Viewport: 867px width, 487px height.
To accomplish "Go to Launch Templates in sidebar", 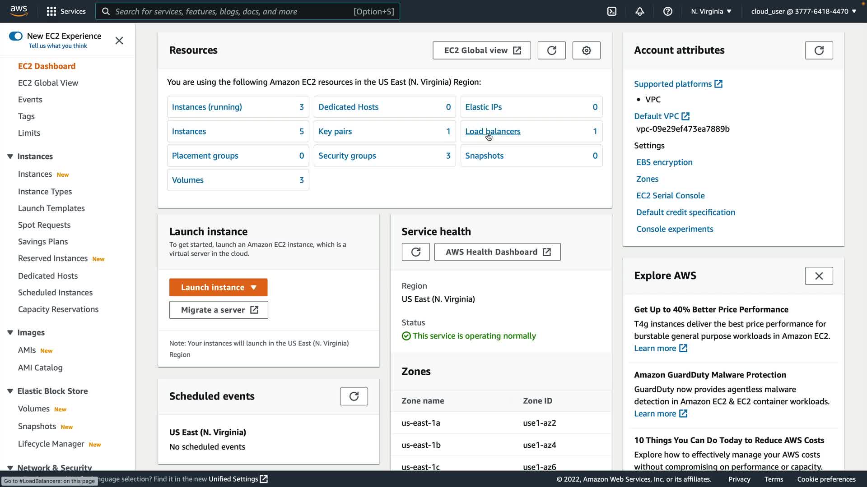I will [x=51, y=208].
